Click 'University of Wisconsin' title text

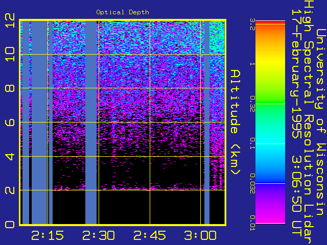pos(321,122)
